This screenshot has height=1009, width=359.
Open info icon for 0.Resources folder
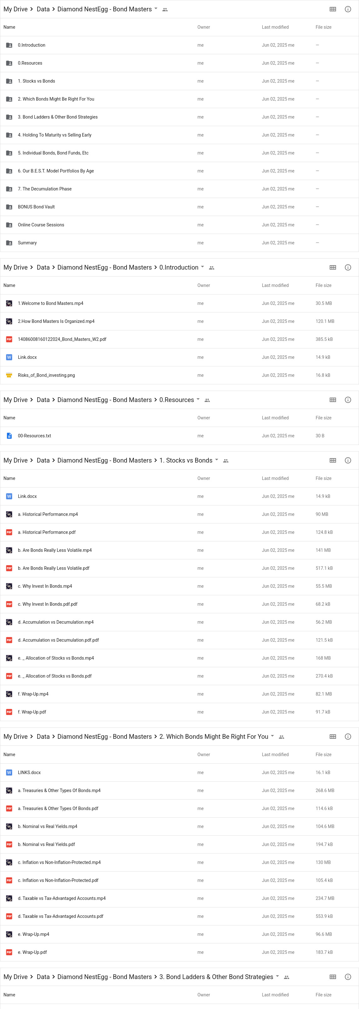[348, 400]
